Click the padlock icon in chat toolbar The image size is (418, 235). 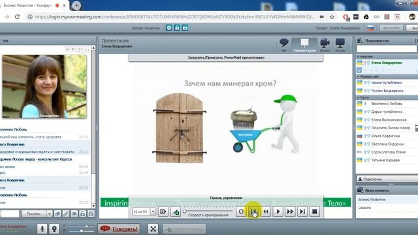click(83, 213)
